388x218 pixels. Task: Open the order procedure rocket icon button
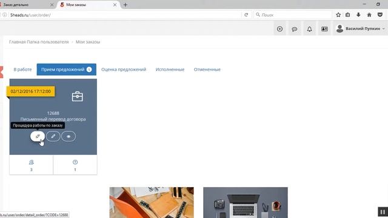[38, 136]
